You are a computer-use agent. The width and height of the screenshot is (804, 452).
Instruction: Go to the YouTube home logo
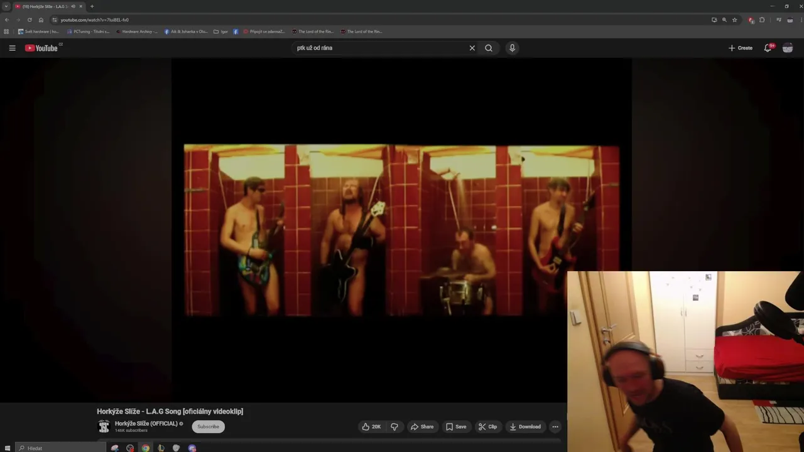41,48
